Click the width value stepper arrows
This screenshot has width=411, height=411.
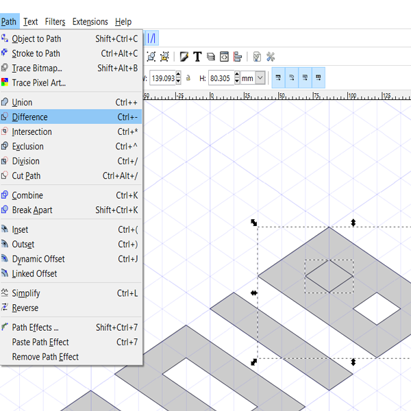tap(179, 78)
